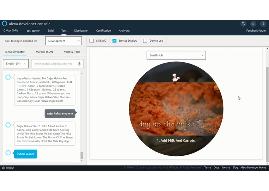Image resolution: width=269 pixels, height=191 pixels.
Task: Click Alexa avatar beside Step 1 response
Action: click(x=8, y=125)
